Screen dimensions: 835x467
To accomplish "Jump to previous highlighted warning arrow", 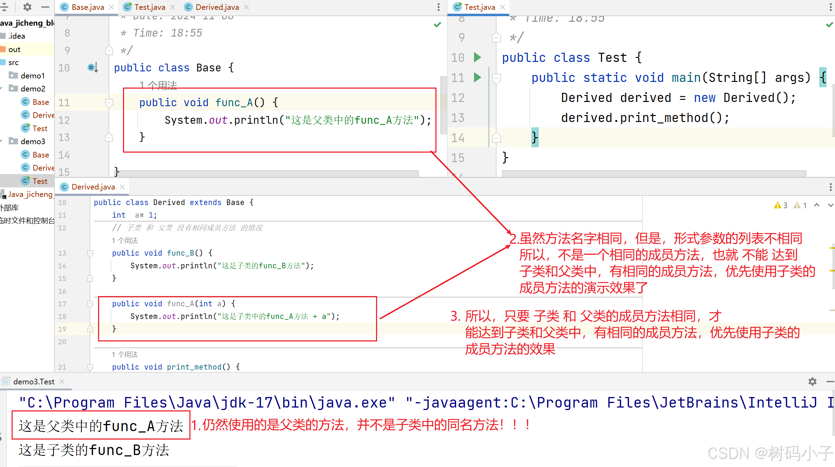I will click(x=817, y=205).
